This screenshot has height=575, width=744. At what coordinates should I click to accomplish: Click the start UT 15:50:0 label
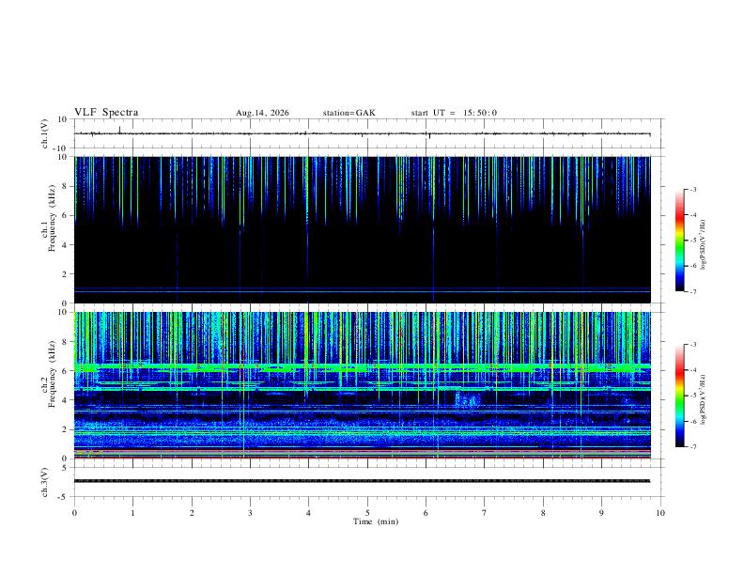(454, 113)
